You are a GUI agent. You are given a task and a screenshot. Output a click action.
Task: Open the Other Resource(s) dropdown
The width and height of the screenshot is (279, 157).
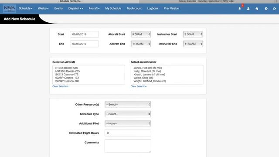tap(128, 105)
